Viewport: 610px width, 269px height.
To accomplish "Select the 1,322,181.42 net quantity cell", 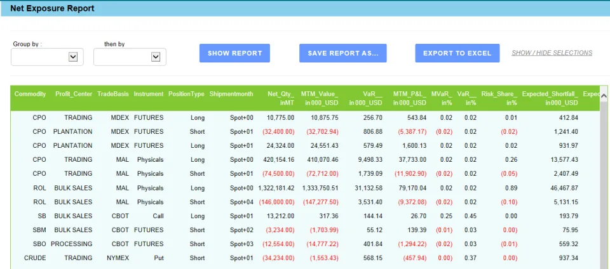I will point(276,188).
